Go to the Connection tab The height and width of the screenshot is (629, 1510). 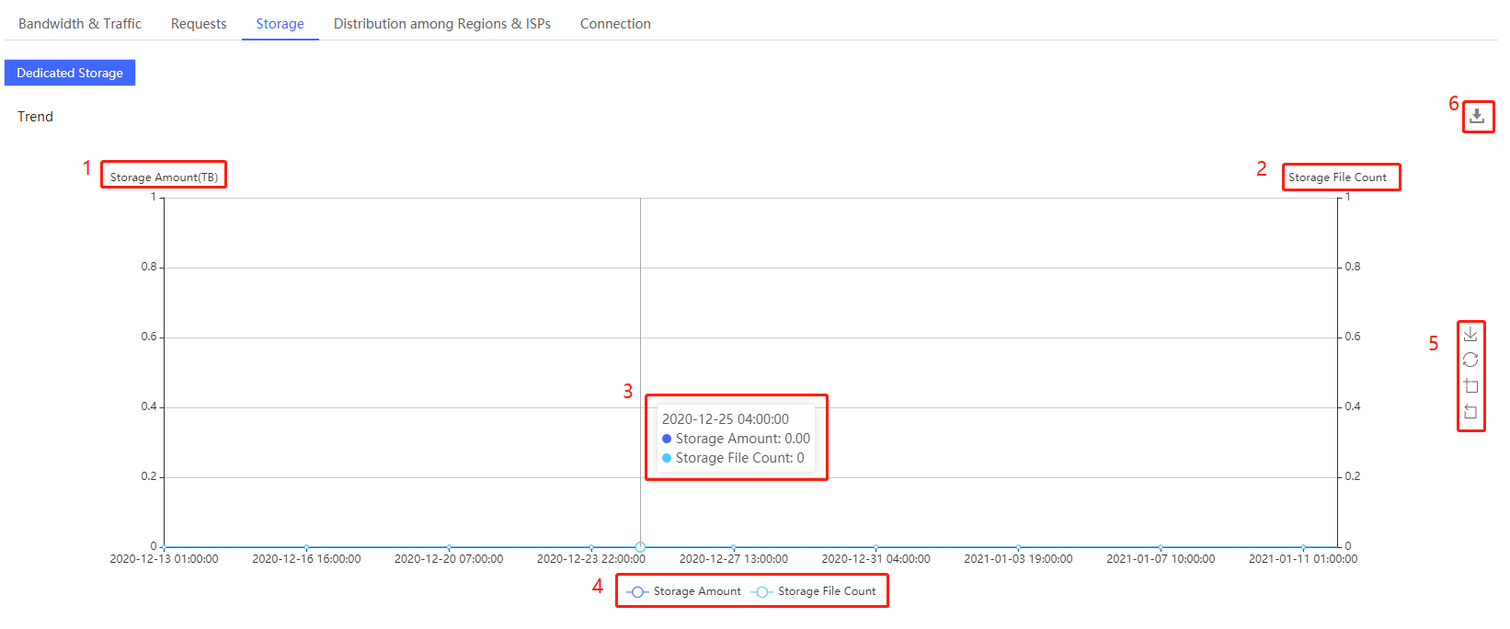point(615,24)
